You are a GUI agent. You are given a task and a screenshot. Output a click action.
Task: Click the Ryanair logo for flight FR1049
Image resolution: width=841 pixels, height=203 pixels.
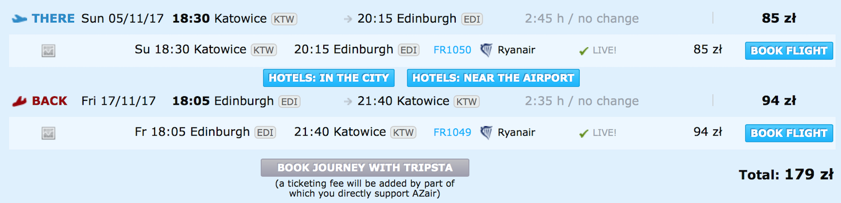486,133
